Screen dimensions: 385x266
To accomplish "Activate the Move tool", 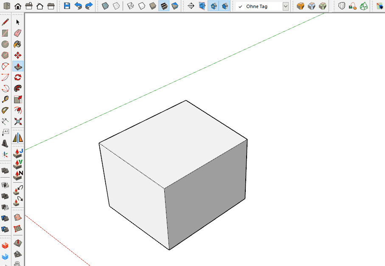I will [x=18, y=55].
